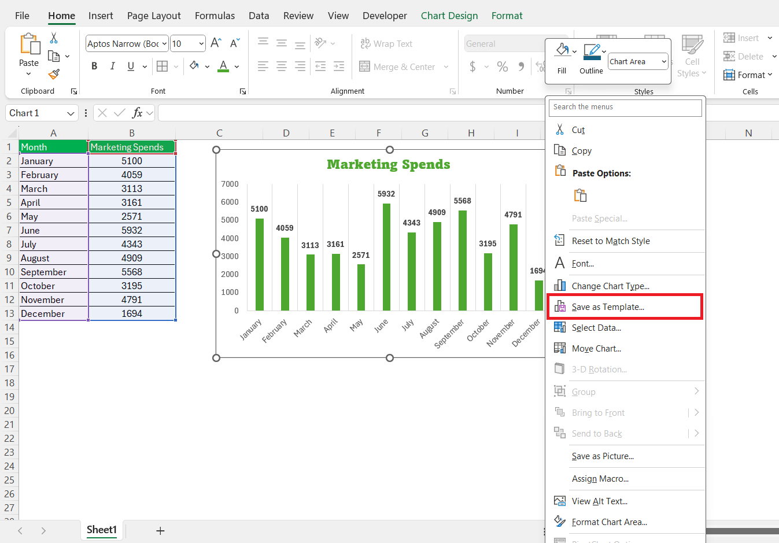
Task: Select the Format Painter brush icon
Action: point(54,74)
